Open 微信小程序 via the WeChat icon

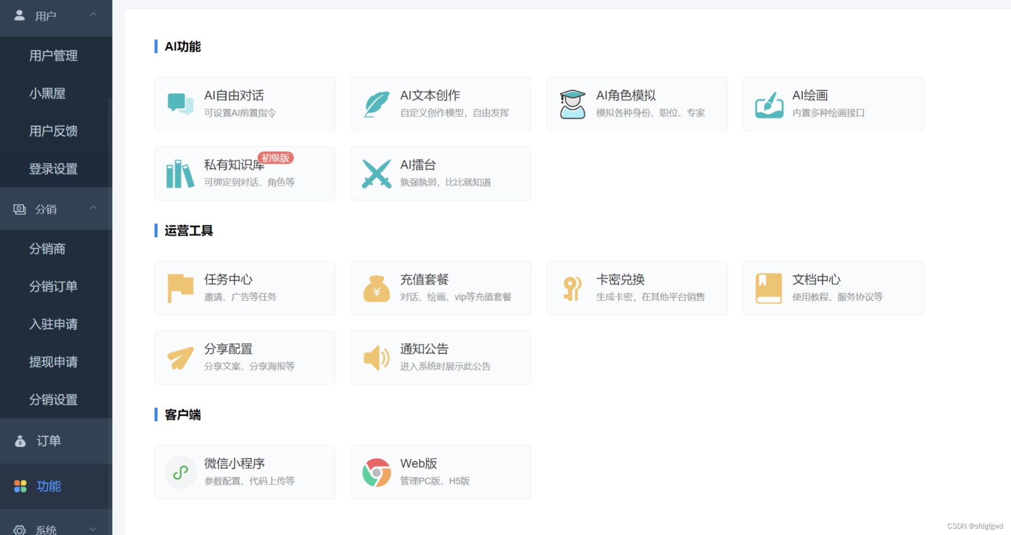(x=179, y=471)
